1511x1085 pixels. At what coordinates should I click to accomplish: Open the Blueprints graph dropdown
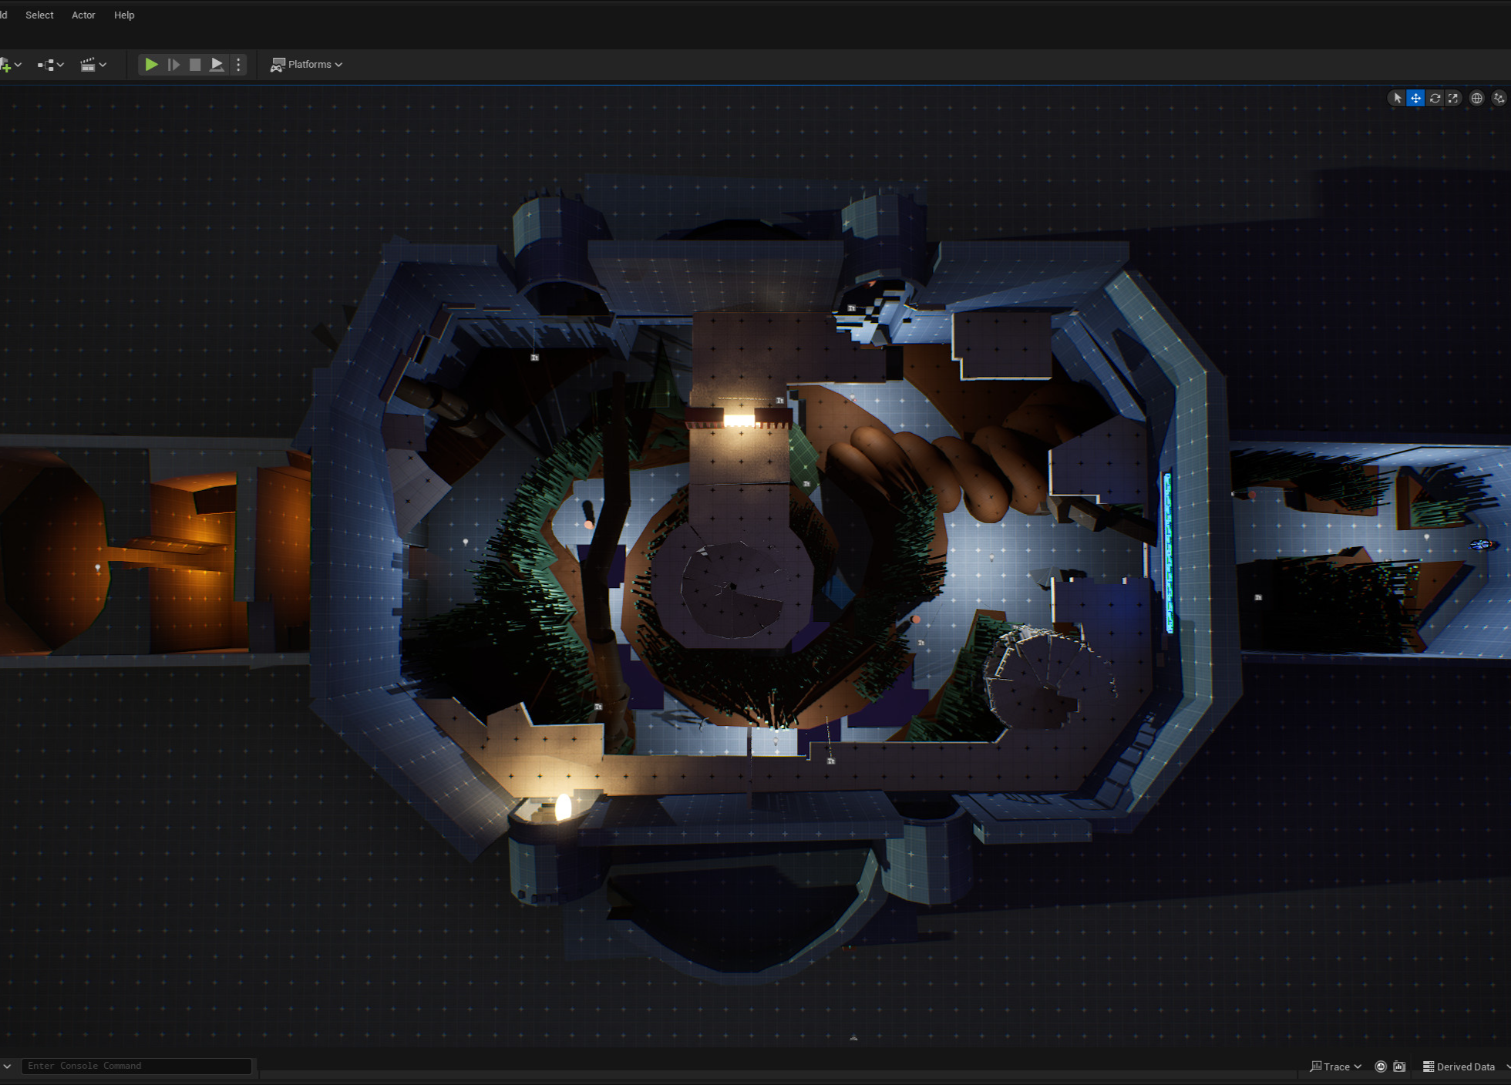pyautogui.click(x=50, y=65)
